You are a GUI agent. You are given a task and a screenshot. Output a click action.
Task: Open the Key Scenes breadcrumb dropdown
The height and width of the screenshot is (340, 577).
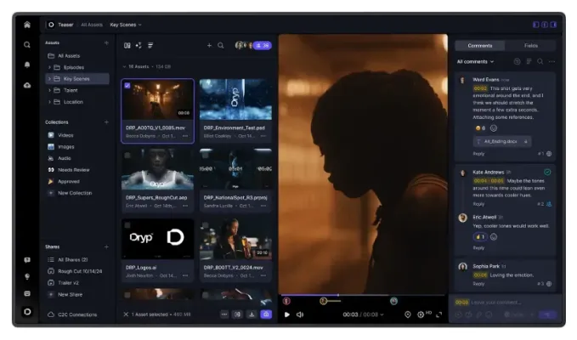pyautogui.click(x=126, y=25)
